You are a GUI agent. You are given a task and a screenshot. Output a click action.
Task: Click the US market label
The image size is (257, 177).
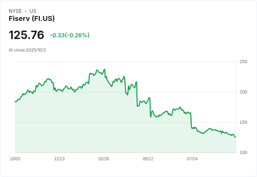[33, 11]
